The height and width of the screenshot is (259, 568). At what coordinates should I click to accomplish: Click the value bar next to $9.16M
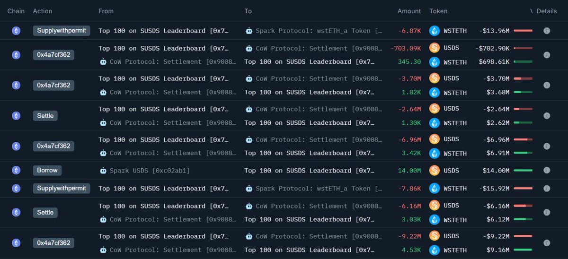[523, 250]
